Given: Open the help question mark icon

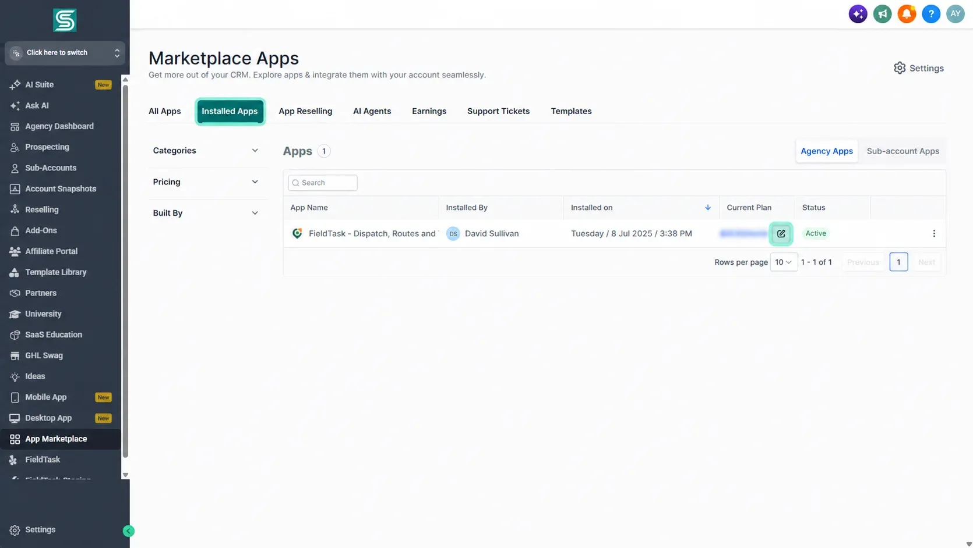Looking at the screenshot, I should (931, 14).
